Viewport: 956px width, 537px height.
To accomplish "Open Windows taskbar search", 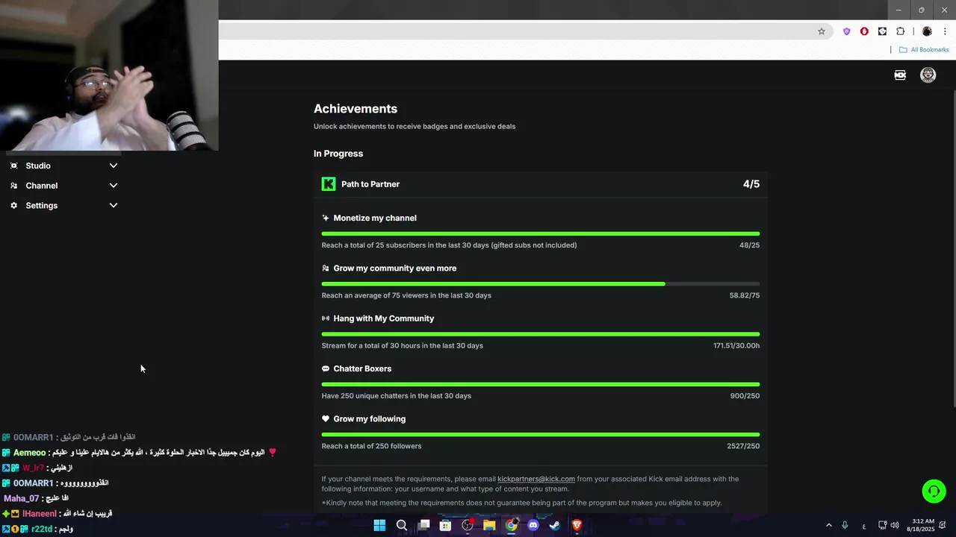I will (x=402, y=525).
